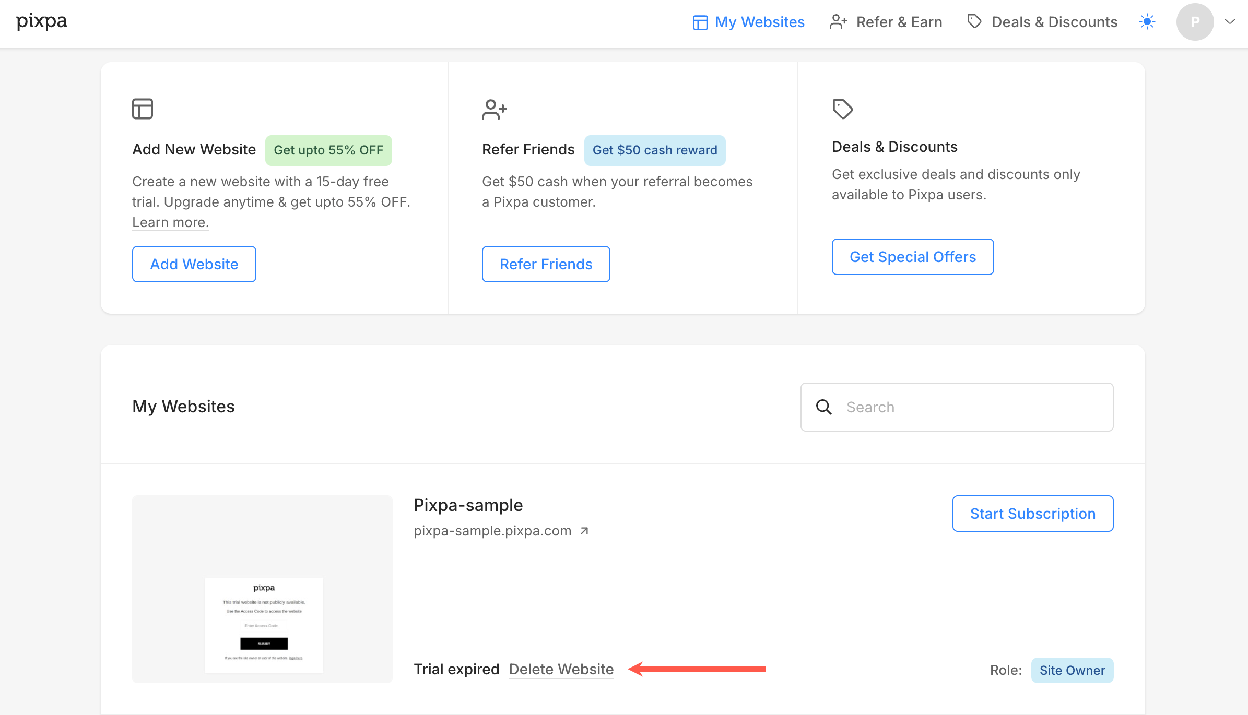Screen dimensions: 1248x715
Task: Click the Deals tag icon in card
Action: [842, 109]
